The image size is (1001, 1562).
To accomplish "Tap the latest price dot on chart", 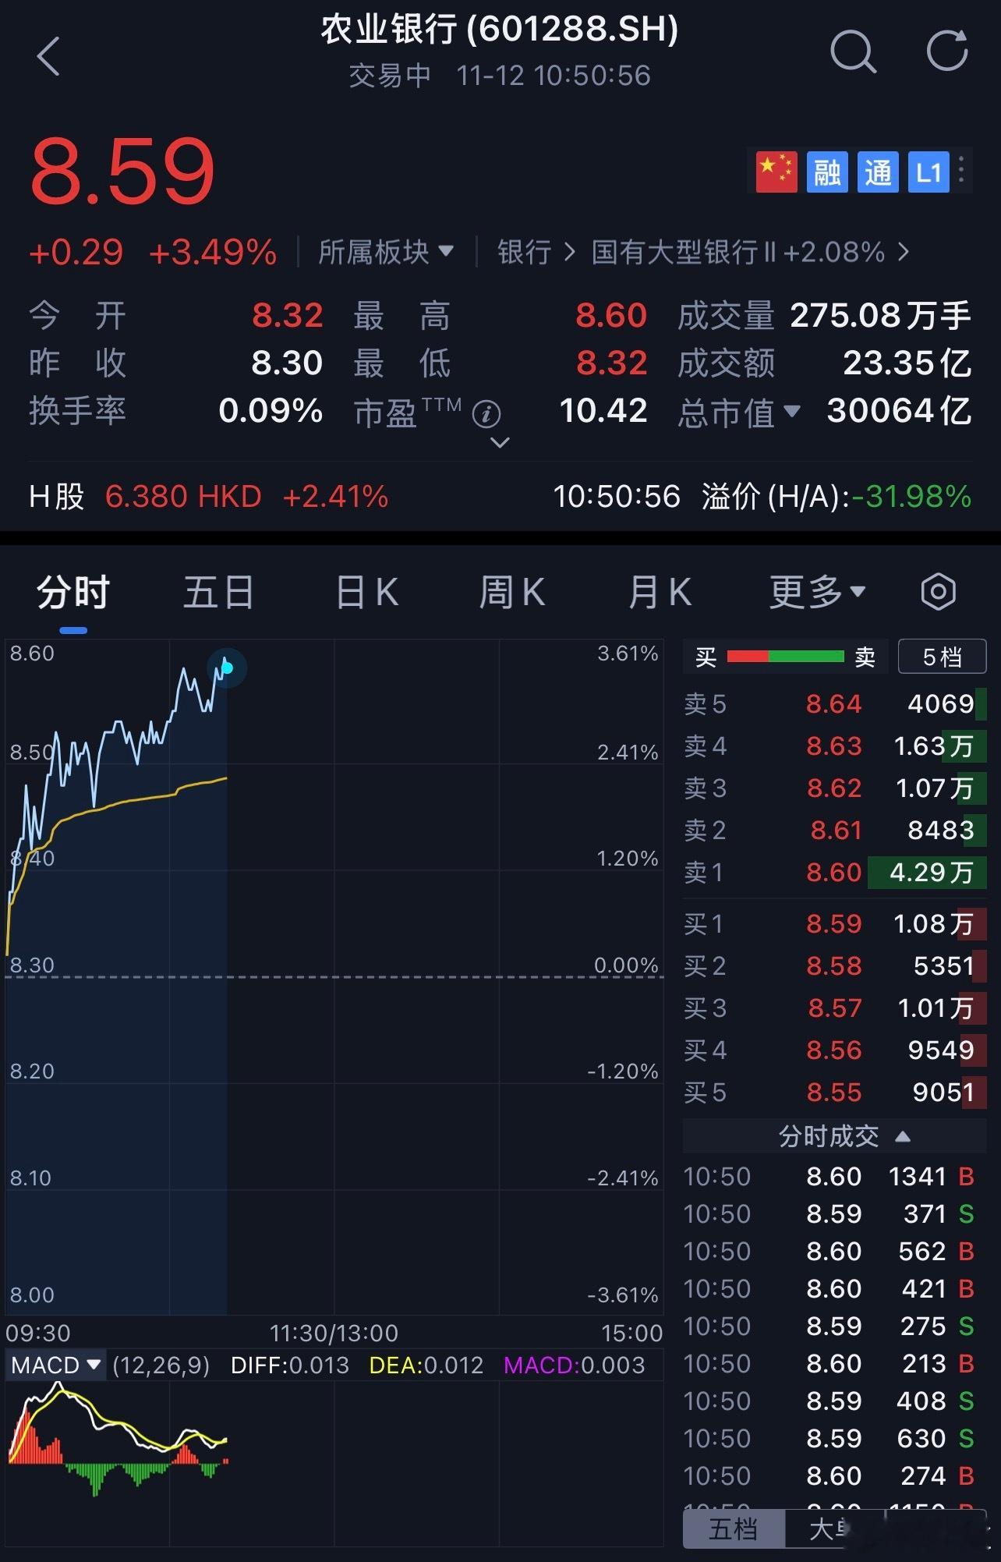I will click(227, 668).
